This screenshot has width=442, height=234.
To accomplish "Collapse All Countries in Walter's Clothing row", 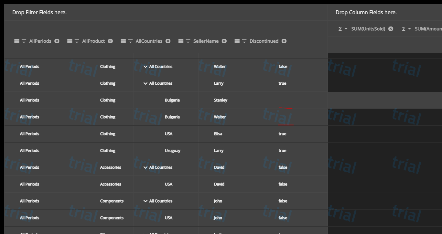I will pyautogui.click(x=146, y=67).
